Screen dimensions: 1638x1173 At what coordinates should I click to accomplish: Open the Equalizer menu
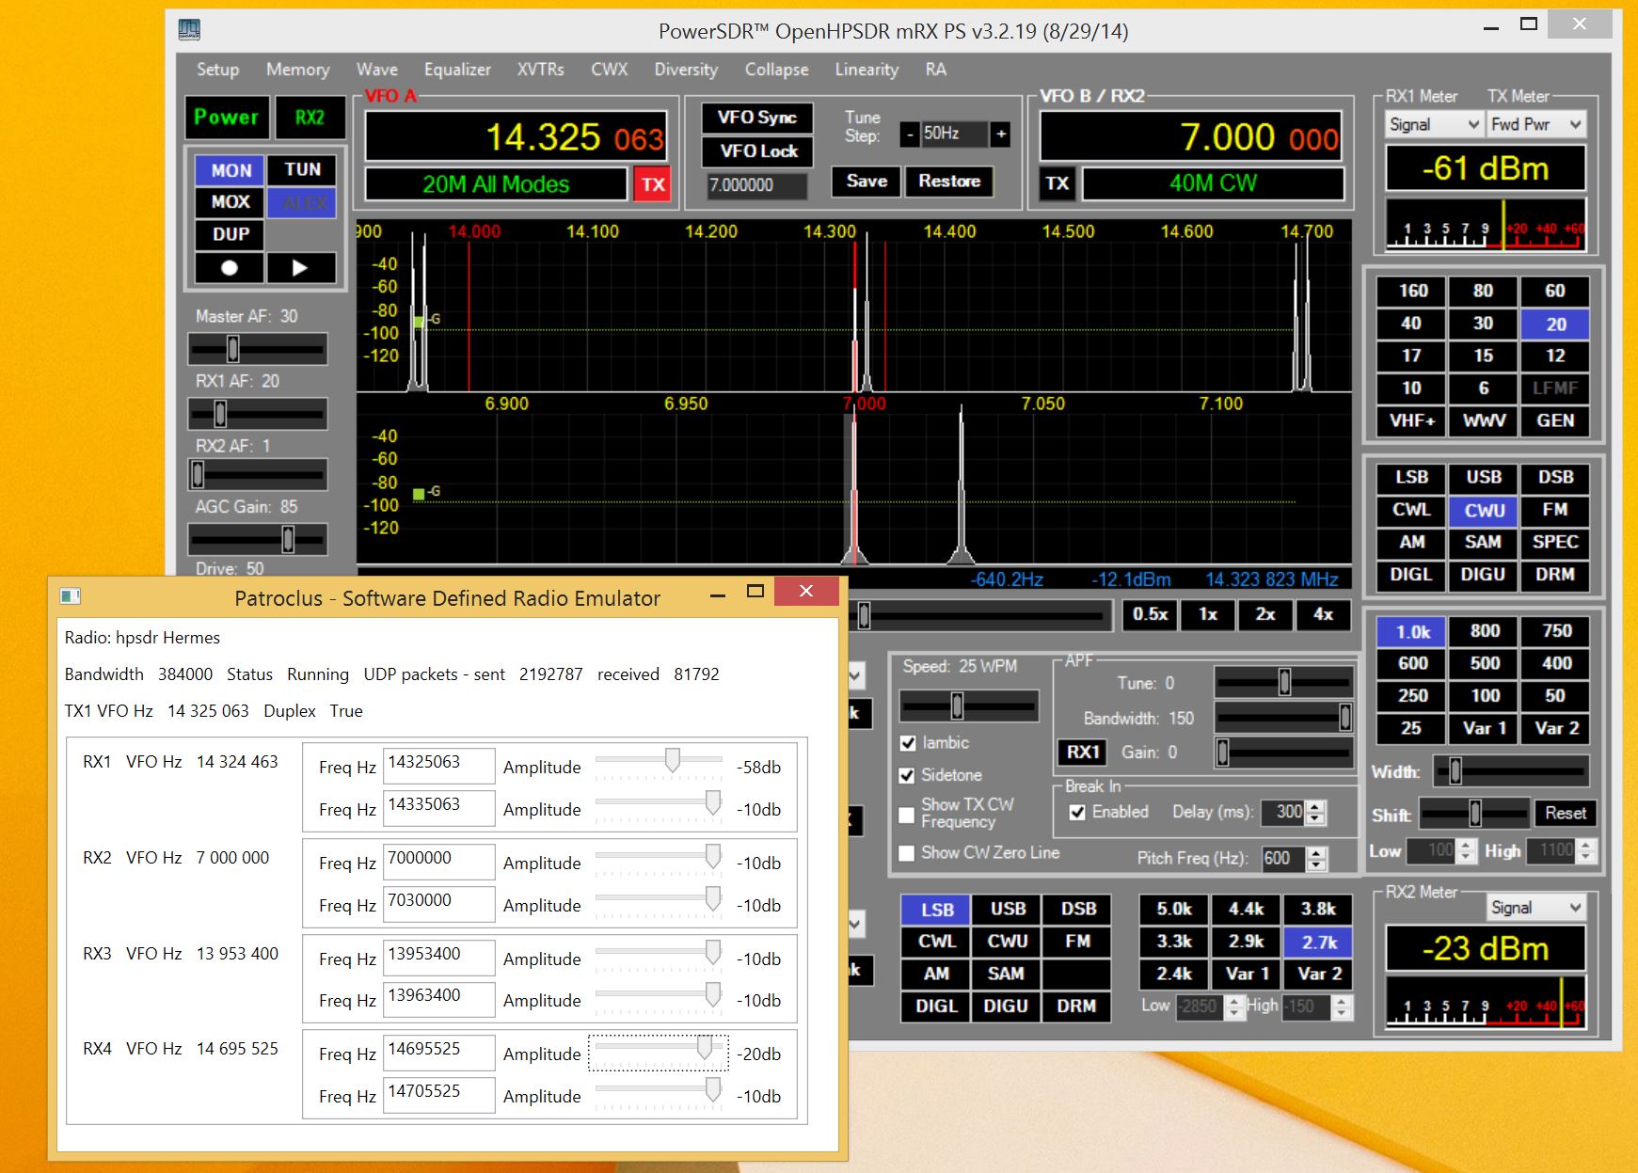point(457,70)
